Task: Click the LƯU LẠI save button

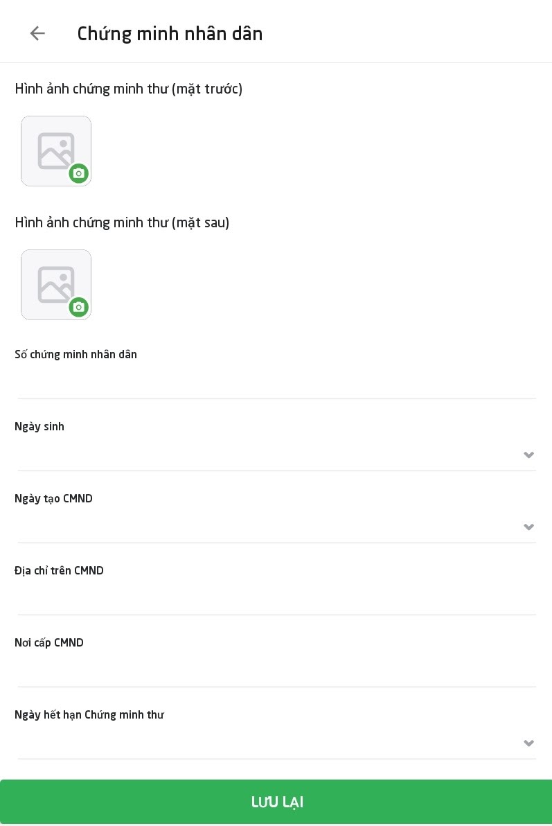Action: tap(276, 802)
